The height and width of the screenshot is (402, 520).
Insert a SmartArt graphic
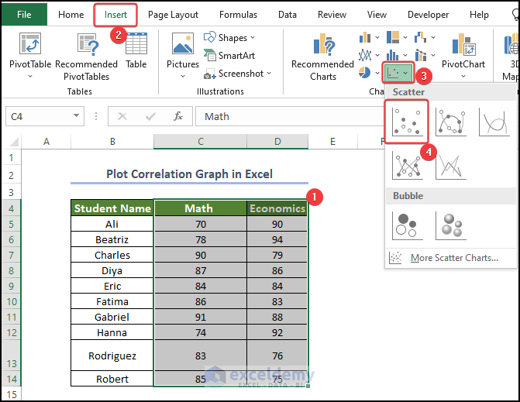(x=229, y=55)
